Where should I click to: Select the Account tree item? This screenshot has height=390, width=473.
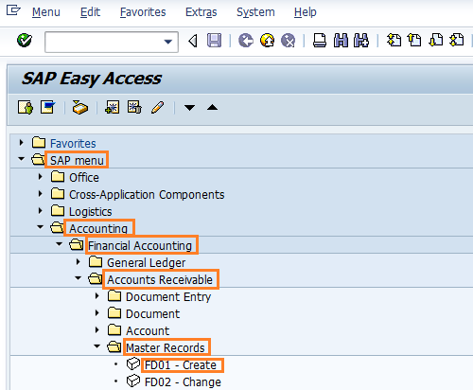(148, 331)
